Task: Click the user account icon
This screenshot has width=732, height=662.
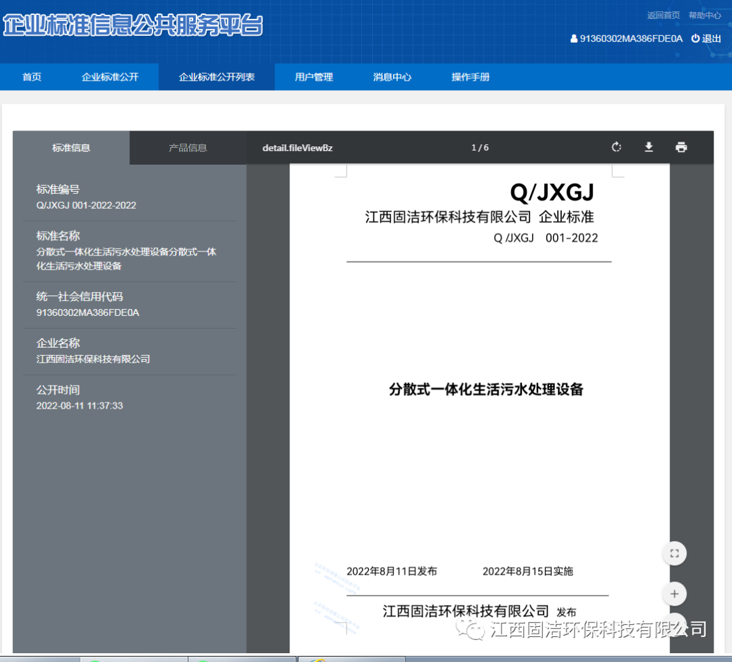Action: click(x=574, y=39)
